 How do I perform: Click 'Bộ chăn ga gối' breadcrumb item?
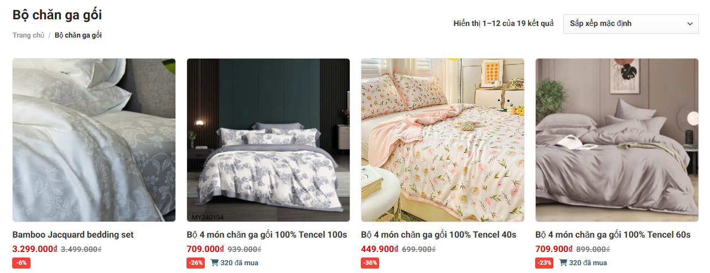pyautogui.click(x=78, y=35)
